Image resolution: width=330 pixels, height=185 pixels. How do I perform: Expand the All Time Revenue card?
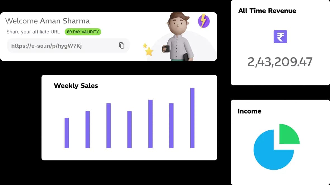coord(280,43)
